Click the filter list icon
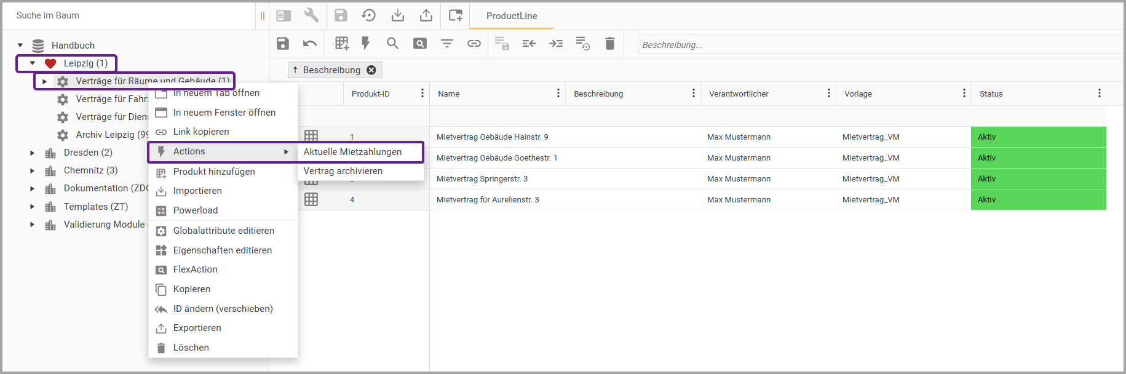The height and width of the screenshot is (374, 1126). [447, 44]
